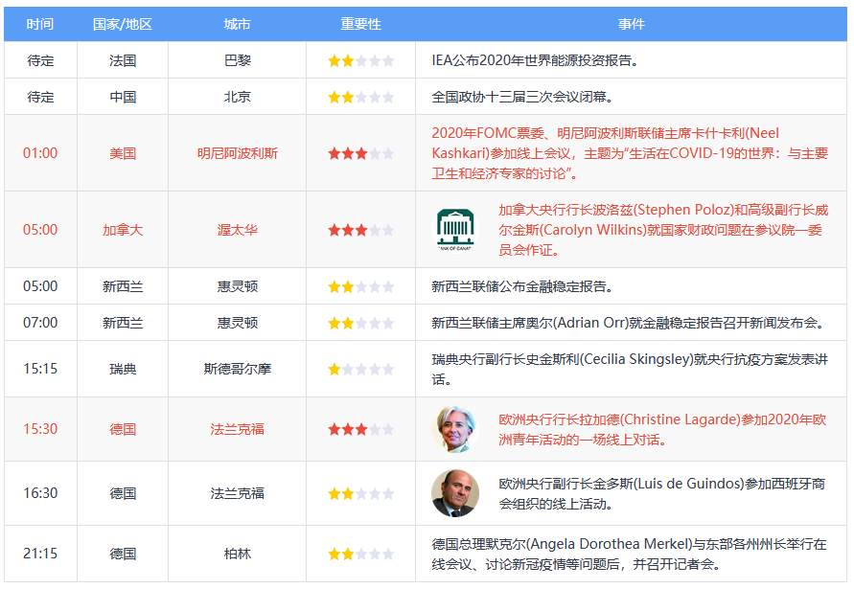Click the importance stars in the 北京 row
The height and width of the screenshot is (589, 854).
360,97
